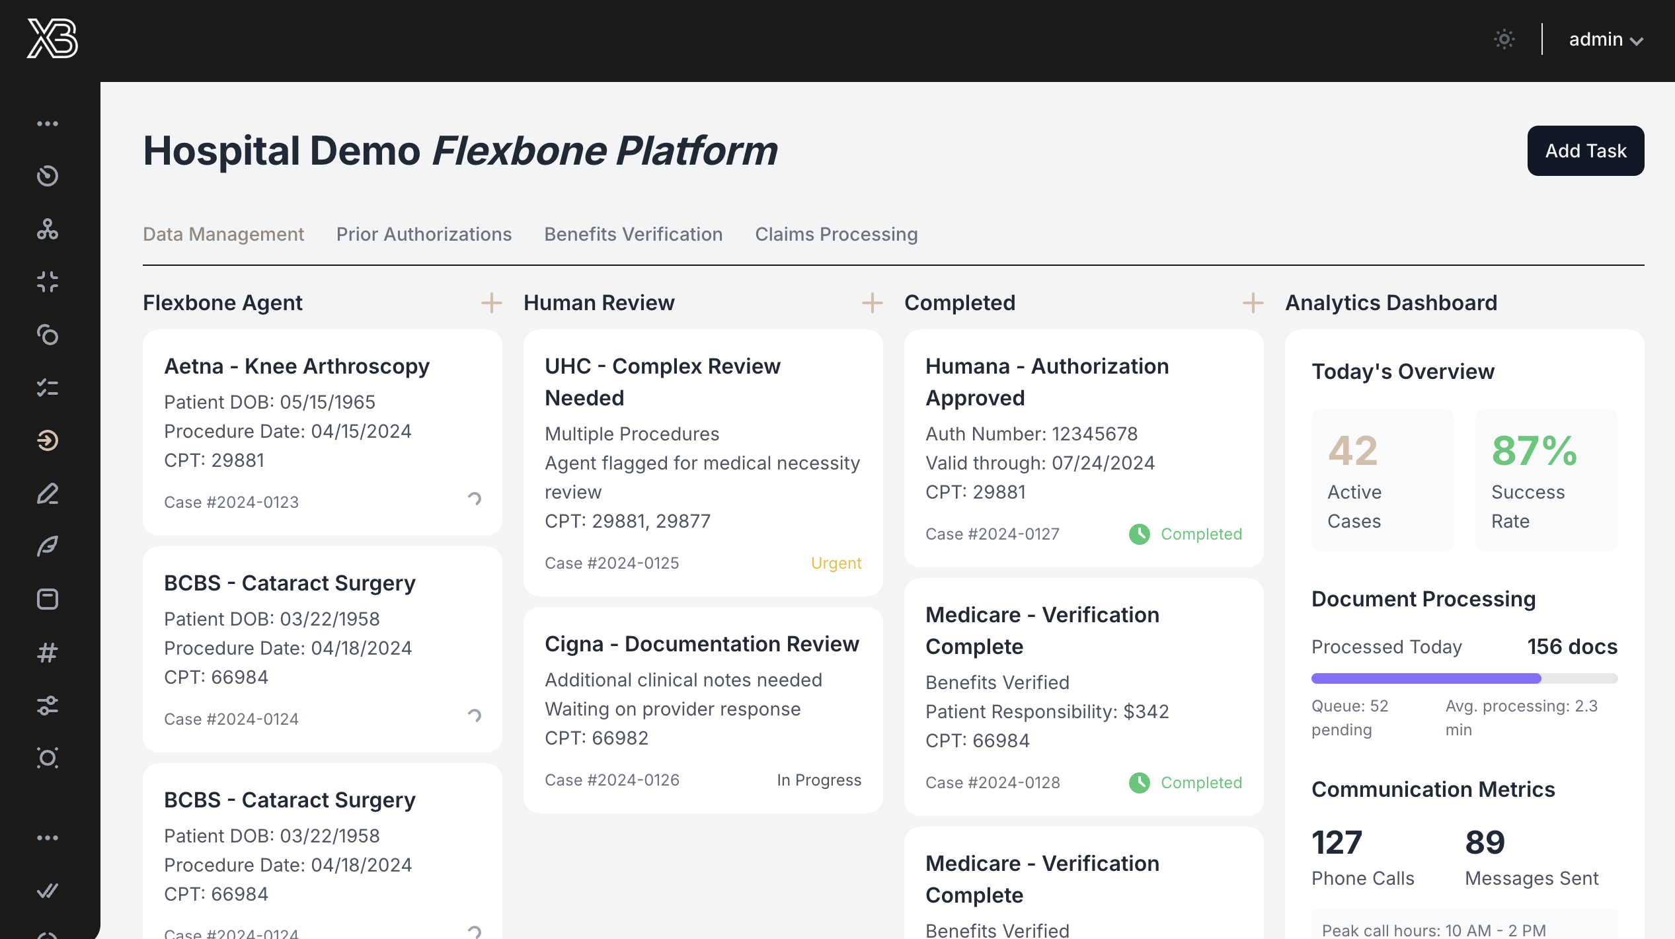Viewport: 1675px width, 939px height.
Task: Click Peak call hours: 10 AM - 2 PM
Action: 1434,930
